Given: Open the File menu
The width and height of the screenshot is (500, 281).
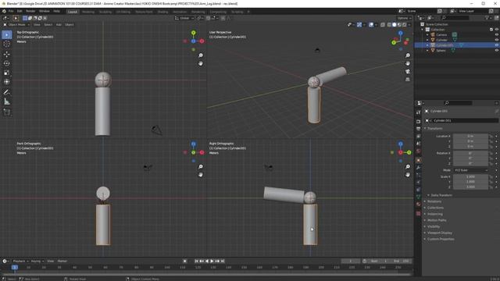Looking at the screenshot, I should (x=11, y=11).
